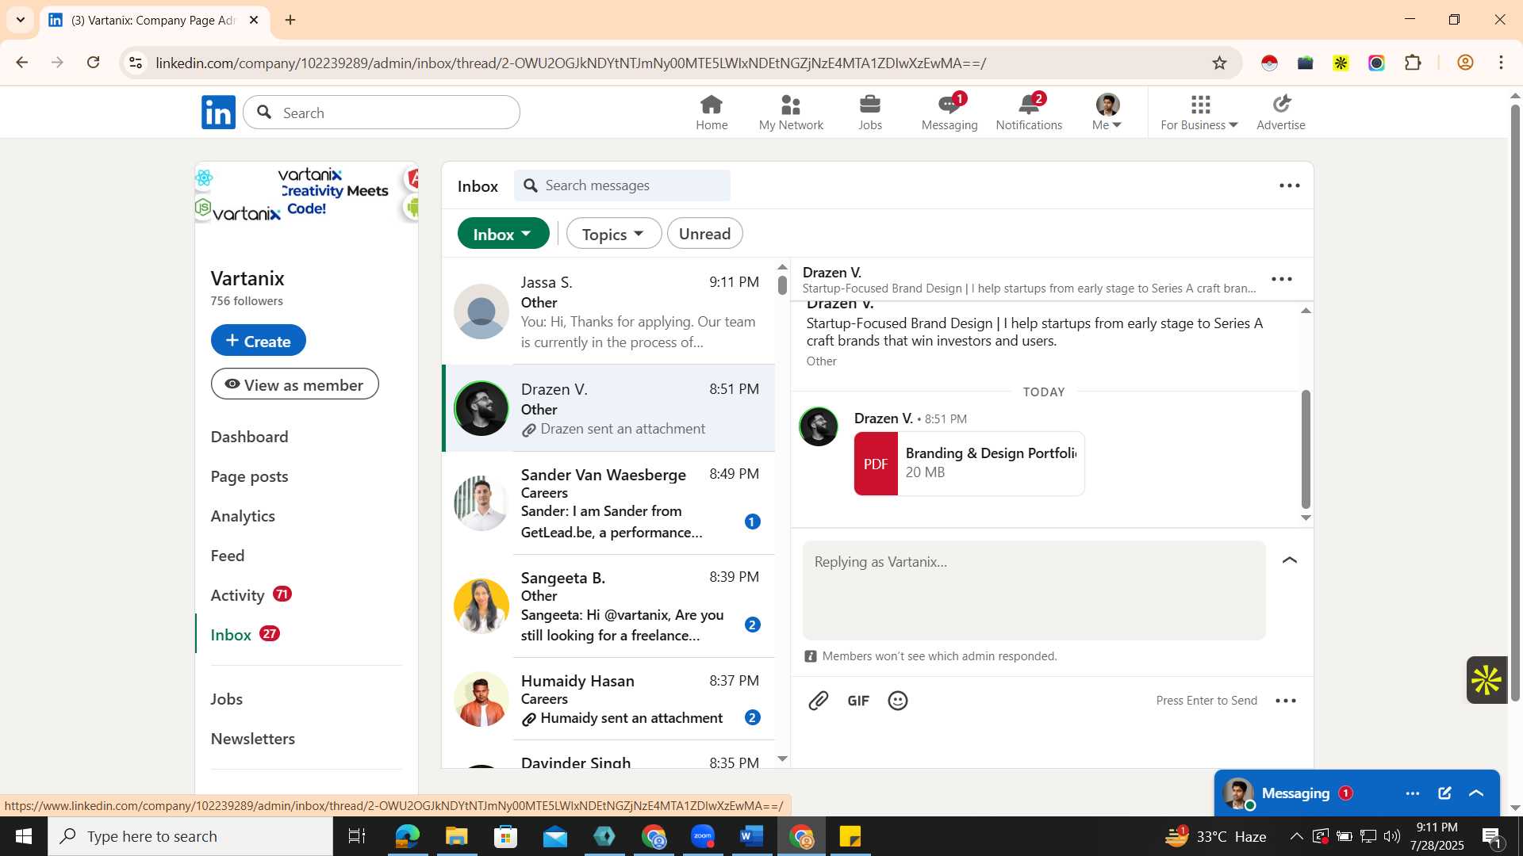Open the tab search dropdown arrow
The height and width of the screenshot is (856, 1523).
[x=21, y=20]
